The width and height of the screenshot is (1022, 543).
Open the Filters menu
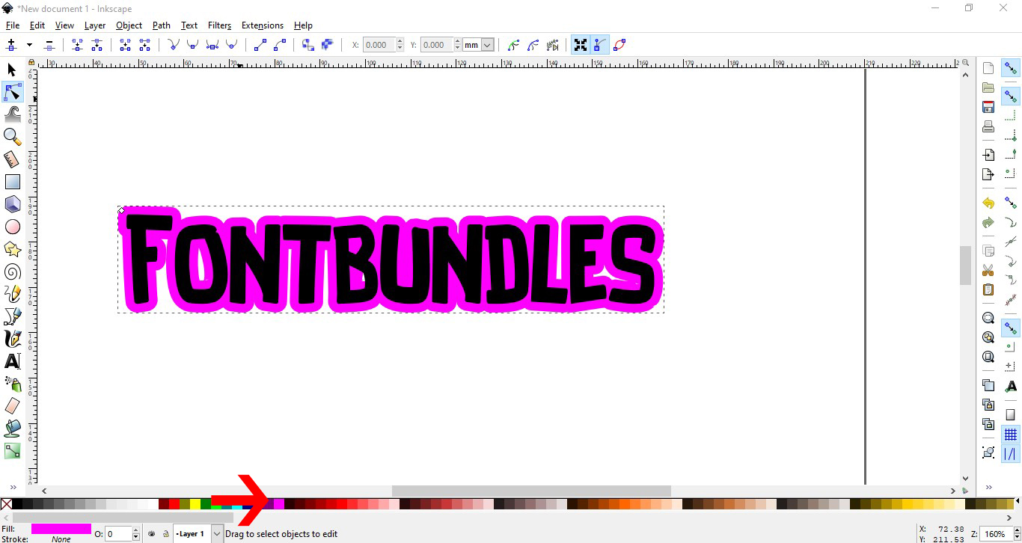click(219, 25)
